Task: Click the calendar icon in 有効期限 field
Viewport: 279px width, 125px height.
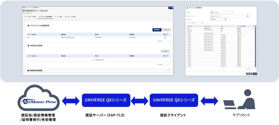Action: [x=226, y=19]
